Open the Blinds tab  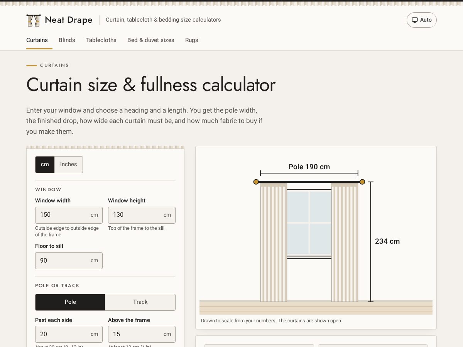tap(67, 40)
